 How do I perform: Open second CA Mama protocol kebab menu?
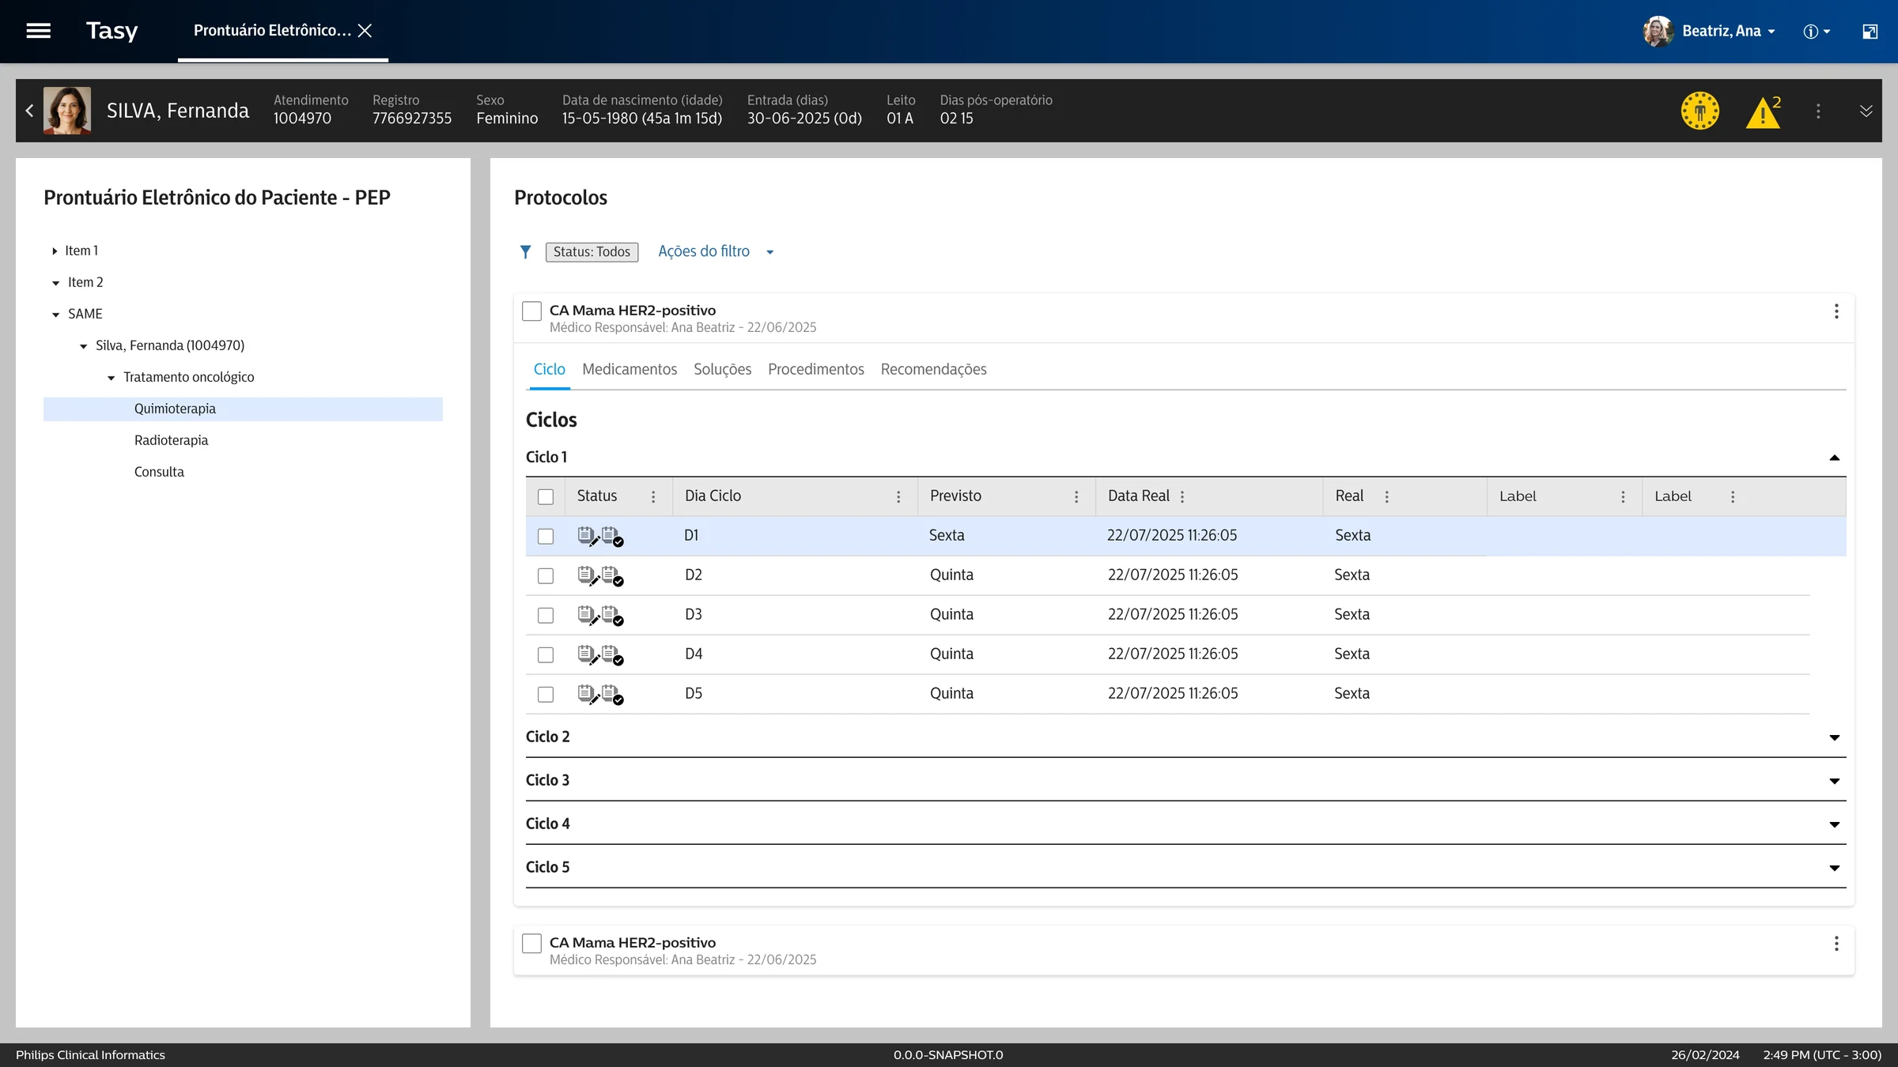pos(1836,944)
